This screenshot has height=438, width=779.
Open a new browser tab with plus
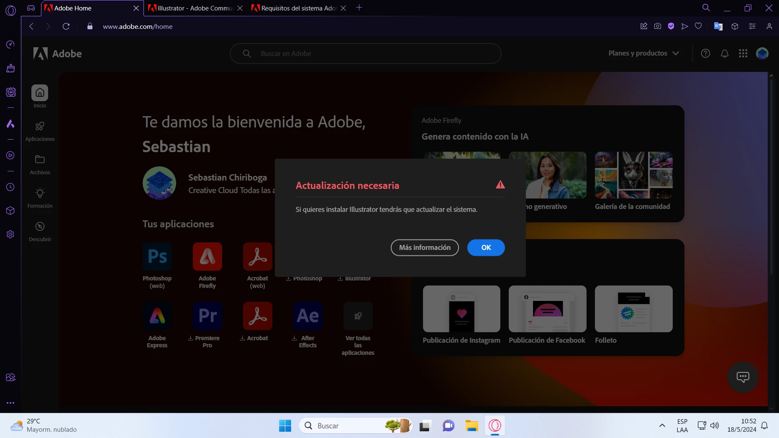tap(359, 8)
